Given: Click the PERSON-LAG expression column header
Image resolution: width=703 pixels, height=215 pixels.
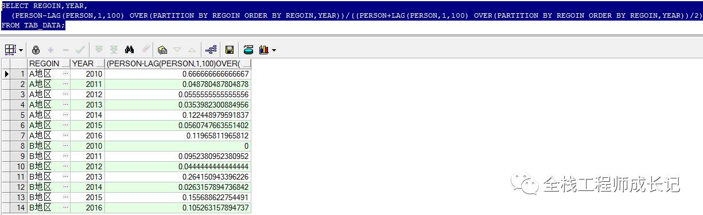Looking at the screenshot, I should (x=178, y=63).
